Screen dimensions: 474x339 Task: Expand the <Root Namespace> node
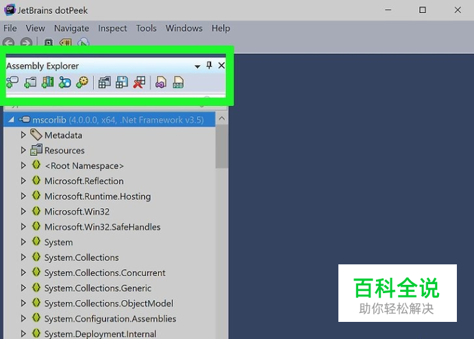coord(23,166)
